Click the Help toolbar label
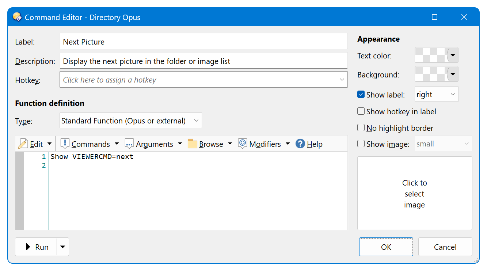This screenshot has height=271, width=487. [315, 144]
